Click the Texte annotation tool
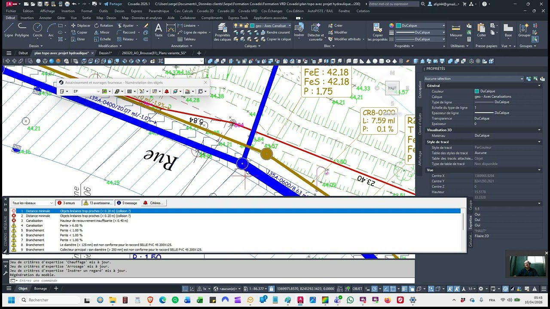 (159, 29)
